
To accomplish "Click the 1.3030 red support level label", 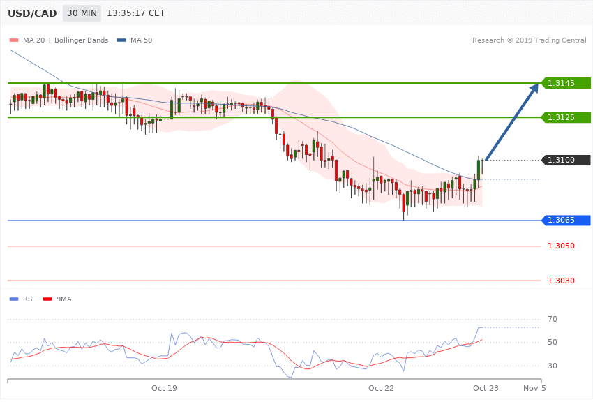I will click(561, 281).
